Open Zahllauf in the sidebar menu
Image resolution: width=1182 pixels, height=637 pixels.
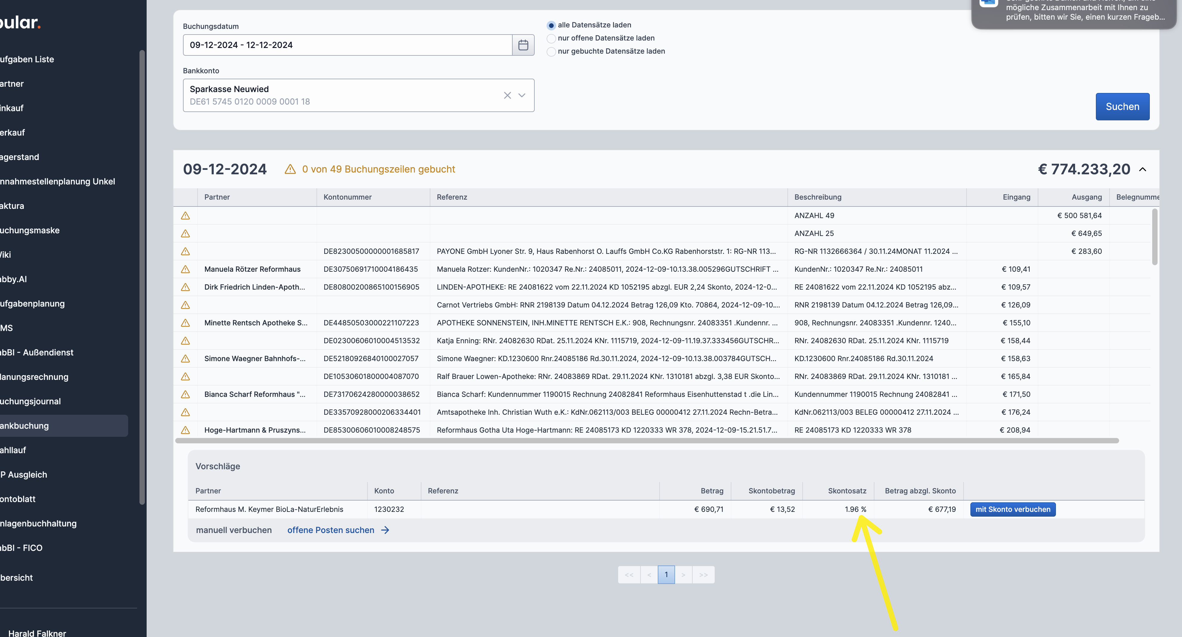(x=13, y=450)
